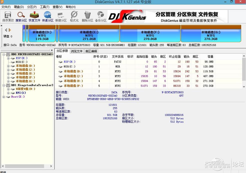The width and height of the screenshot is (246, 173).
Task: Click the 终止柱面 column header
Action: 175,57
